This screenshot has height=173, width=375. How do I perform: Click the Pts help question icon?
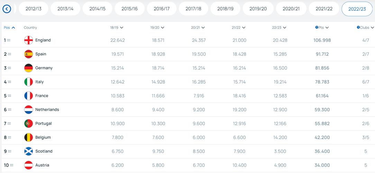pyautogui.click(x=317, y=28)
